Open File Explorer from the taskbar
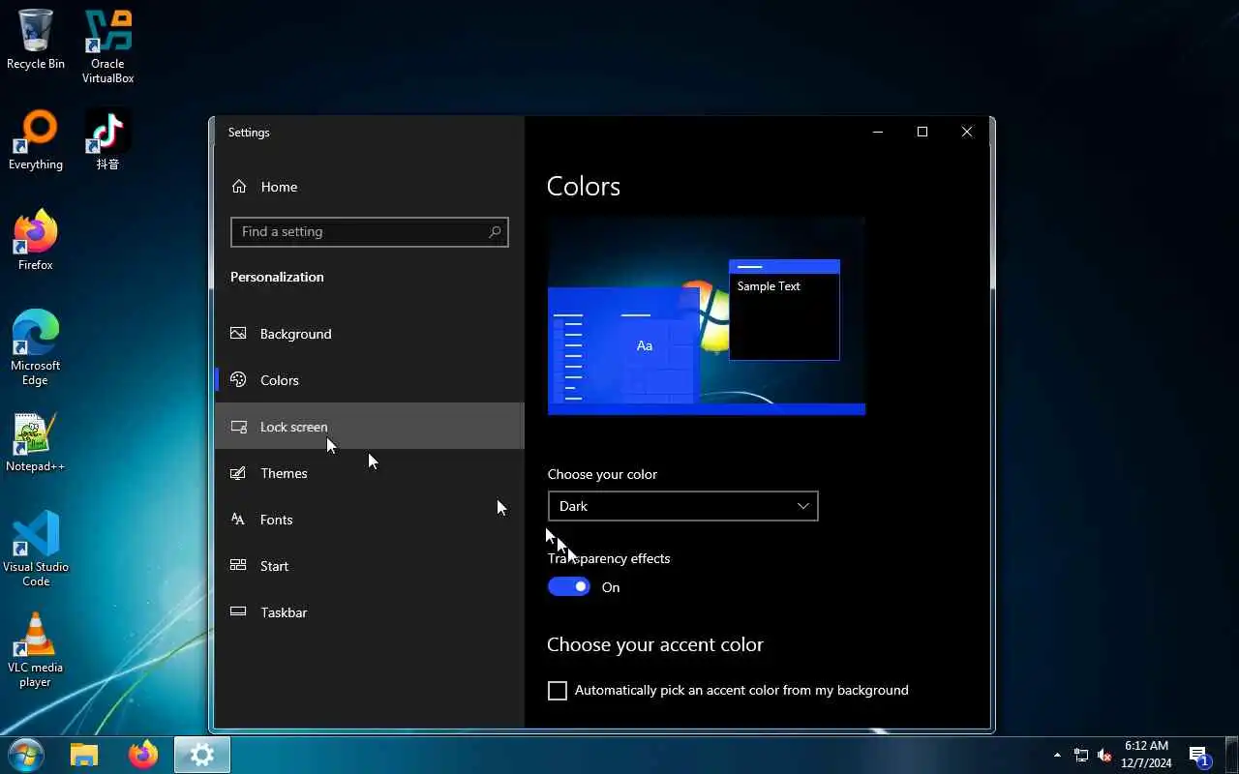The width and height of the screenshot is (1239, 774). coord(84,755)
